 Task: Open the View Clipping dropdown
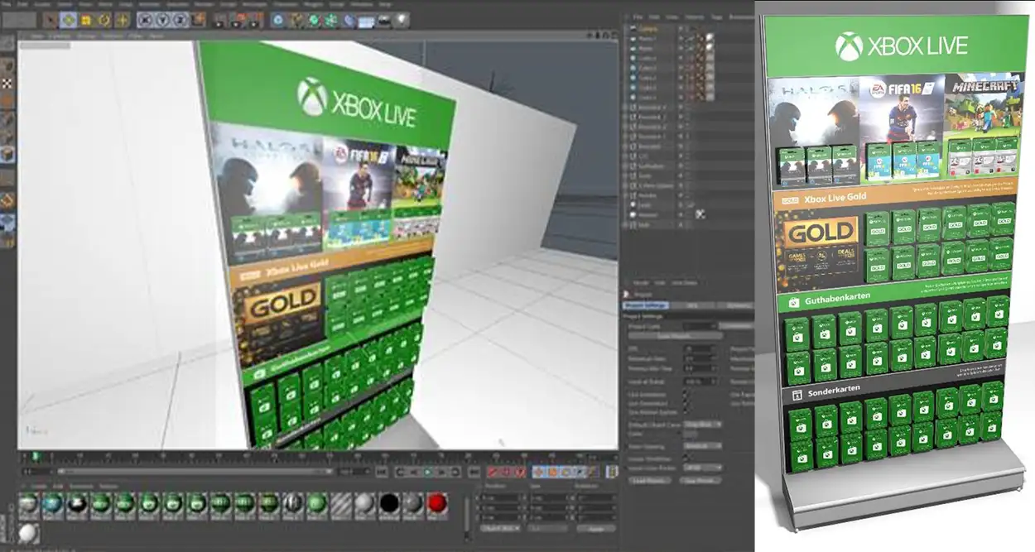[x=702, y=445]
